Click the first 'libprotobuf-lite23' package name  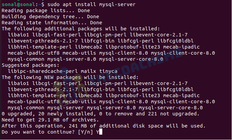point(132,47)
